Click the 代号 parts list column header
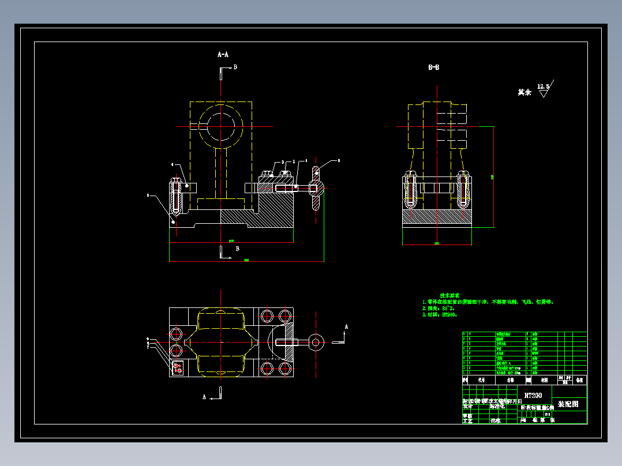Image resolution: width=622 pixels, height=466 pixels. tap(481, 380)
